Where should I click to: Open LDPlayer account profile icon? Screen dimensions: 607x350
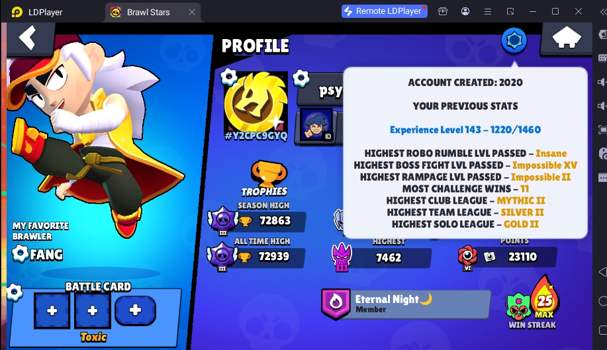pos(465,12)
